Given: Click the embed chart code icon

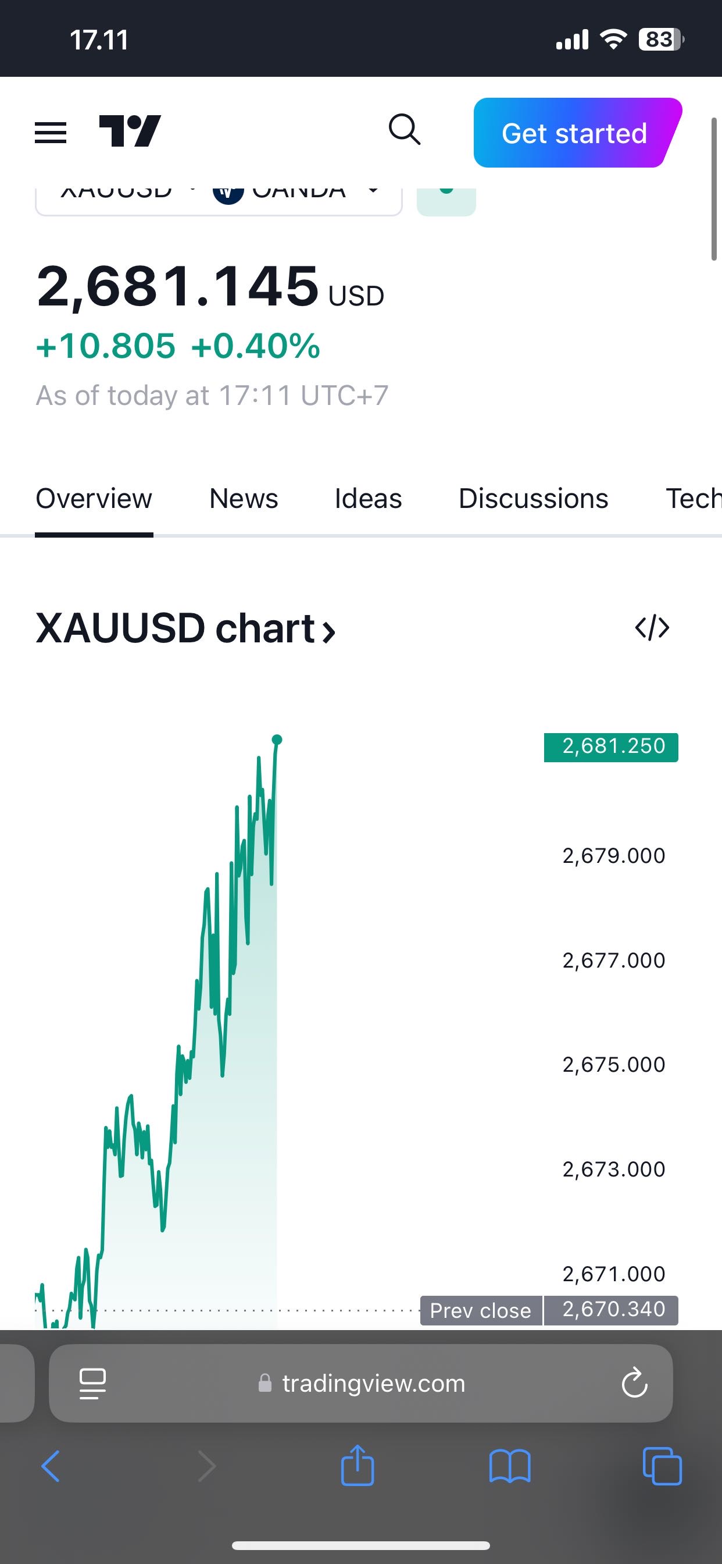Looking at the screenshot, I should coord(652,628).
